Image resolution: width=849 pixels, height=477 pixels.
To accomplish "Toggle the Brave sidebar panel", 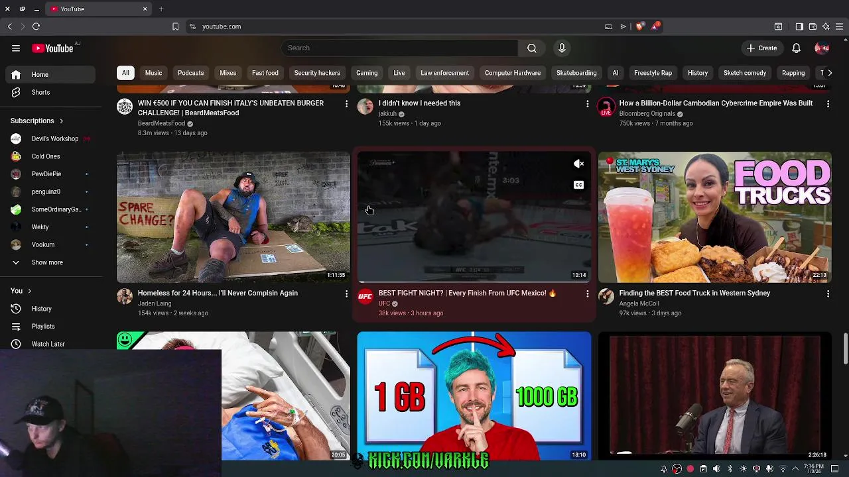I will pyautogui.click(x=799, y=26).
